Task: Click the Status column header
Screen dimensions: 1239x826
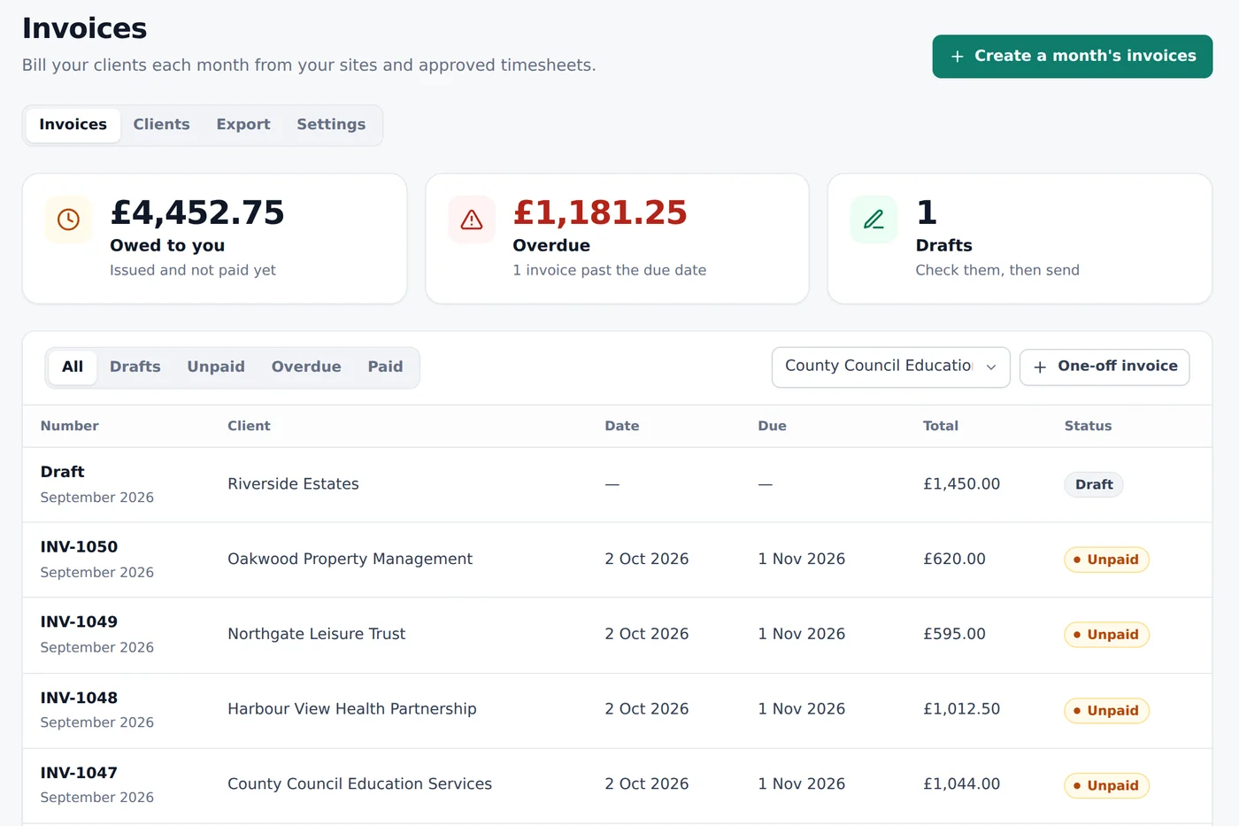Action: 1088,426
